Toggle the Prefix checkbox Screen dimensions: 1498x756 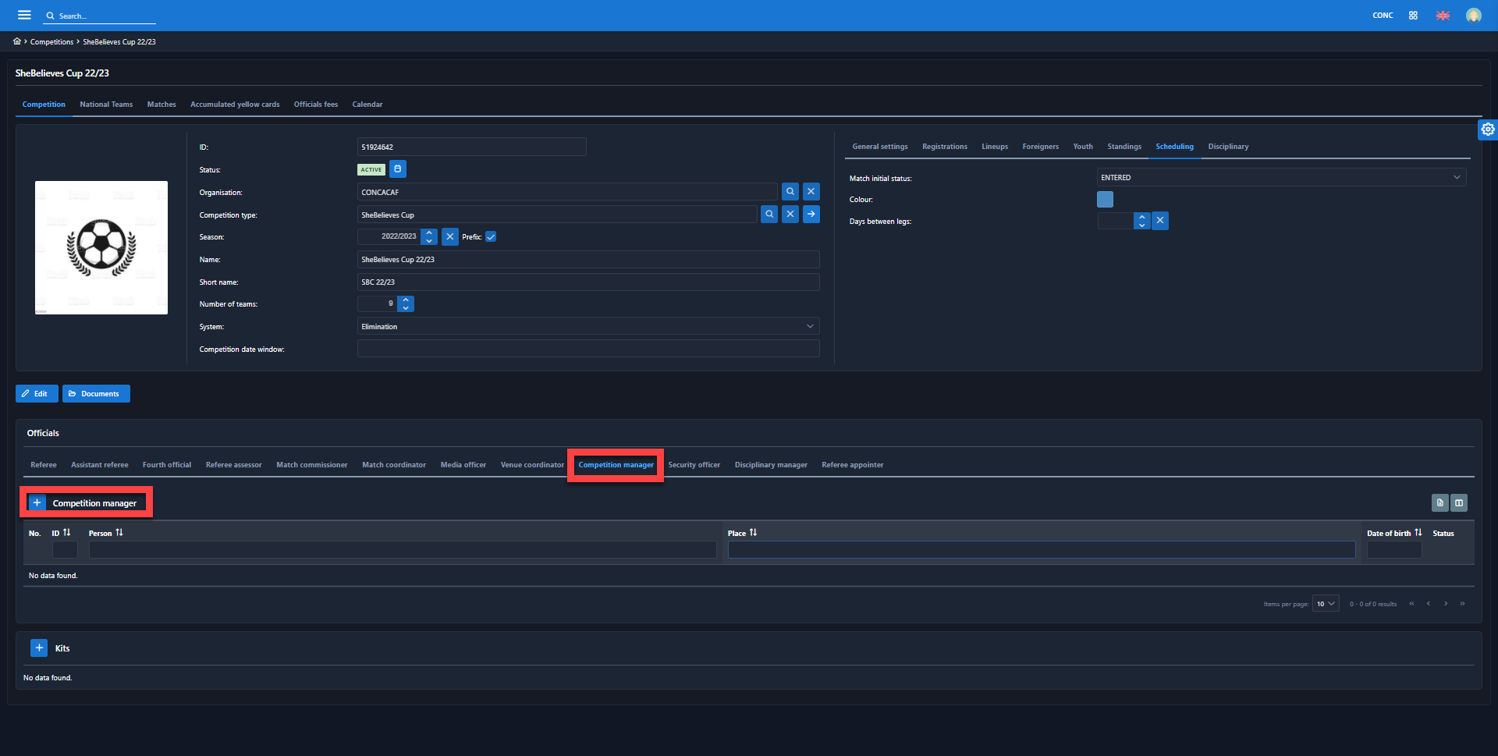pyautogui.click(x=491, y=237)
